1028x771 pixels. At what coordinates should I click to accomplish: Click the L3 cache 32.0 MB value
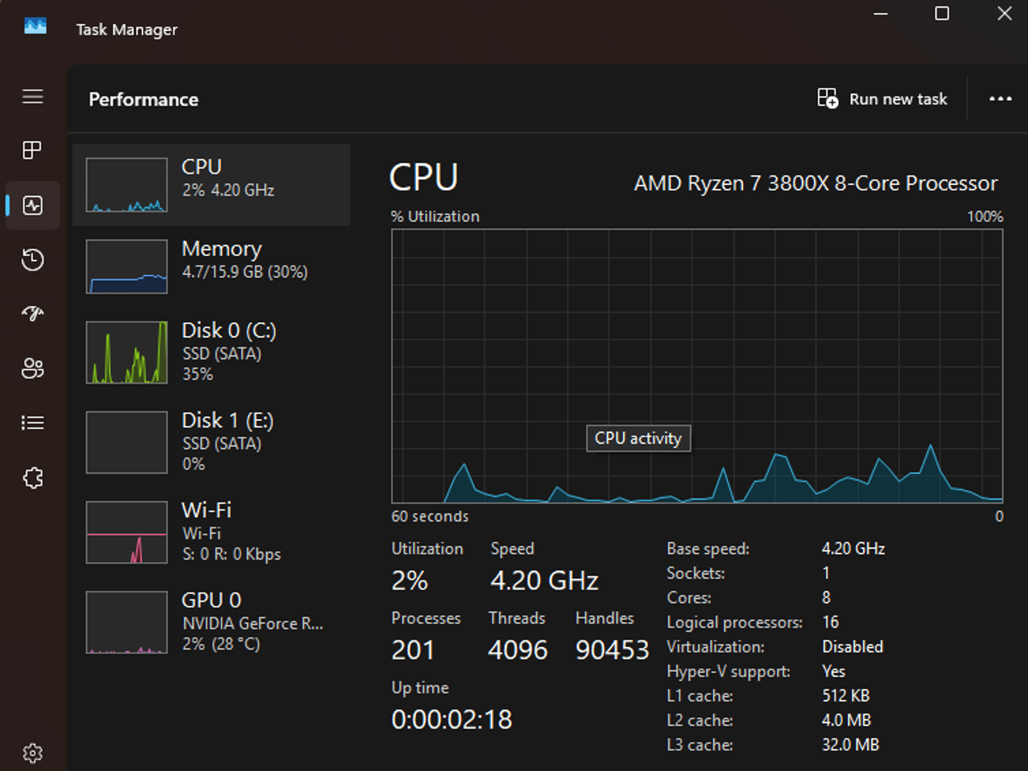[x=850, y=744]
